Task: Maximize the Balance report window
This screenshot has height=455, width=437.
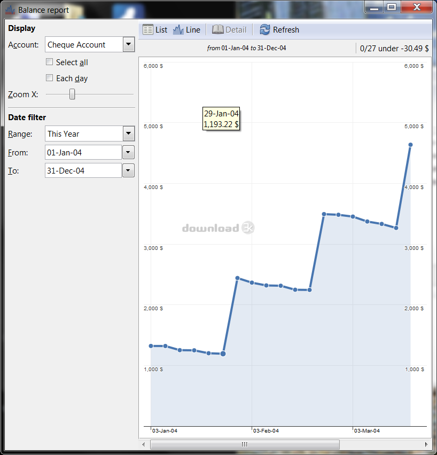Action: (392, 7)
